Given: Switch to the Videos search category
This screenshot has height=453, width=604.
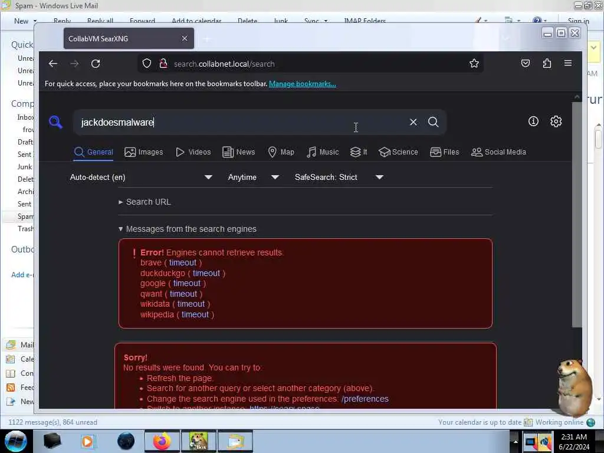Looking at the screenshot, I should click(x=193, y=152).
